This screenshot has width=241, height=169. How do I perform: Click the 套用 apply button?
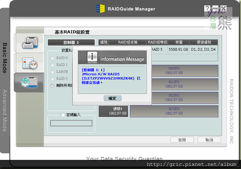coord(182,140)
